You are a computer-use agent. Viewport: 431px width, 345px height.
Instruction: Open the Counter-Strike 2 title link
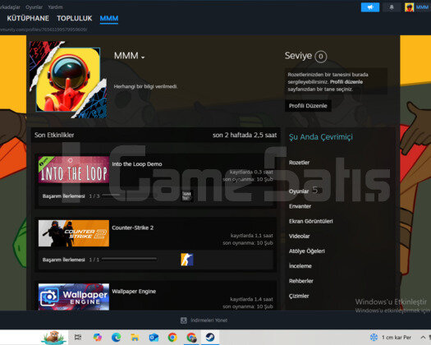click(x=132, y=228)
